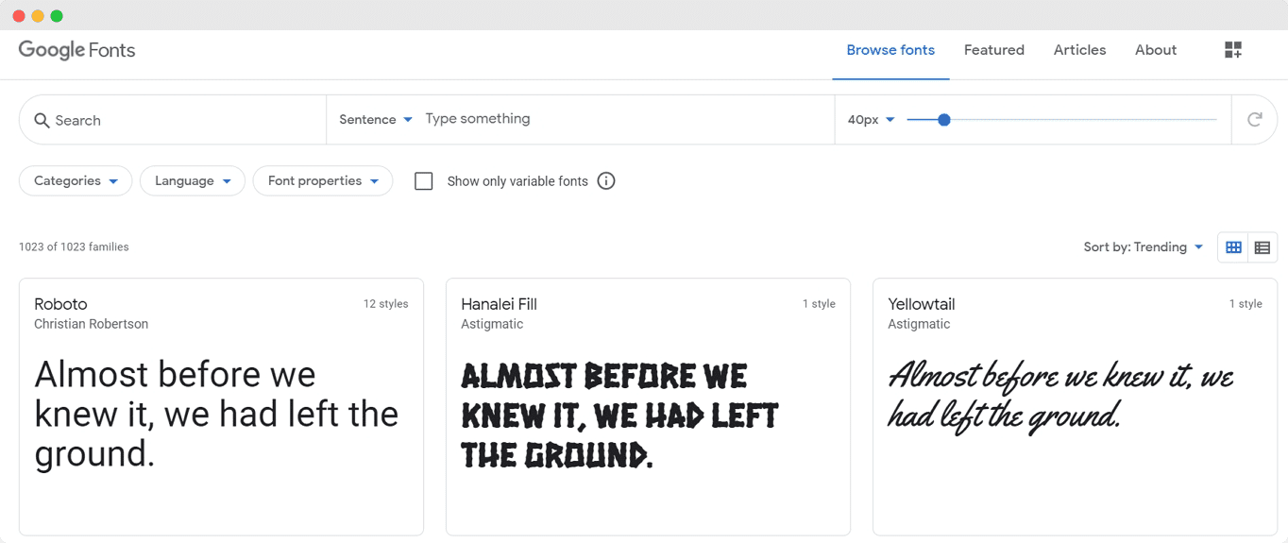Viewport: 1288px width, 543px height.
Task: Click the Christian Robertson designer name
Action: click(x=91, y=324)
